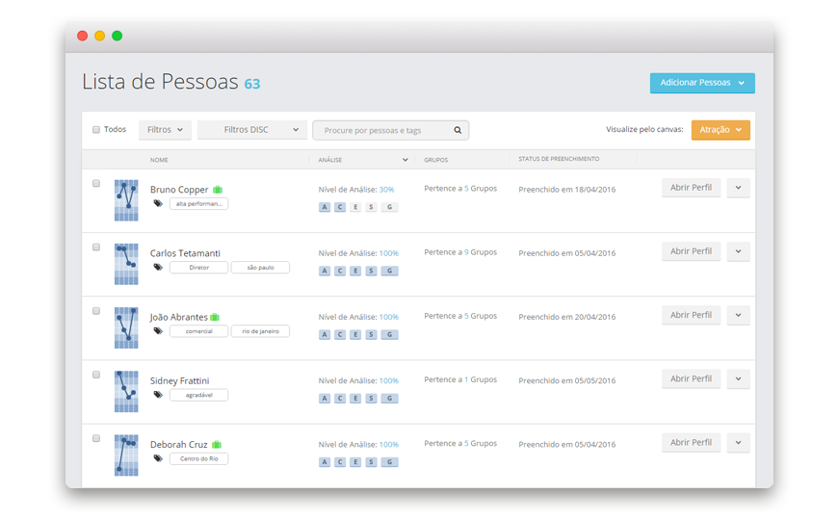Click the G analysis badge for Sidney Frattini
838x520 pixels.
click(x=389, y=398)
